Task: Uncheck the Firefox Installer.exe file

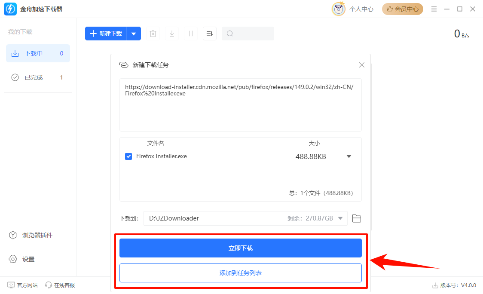Action: 128,156
